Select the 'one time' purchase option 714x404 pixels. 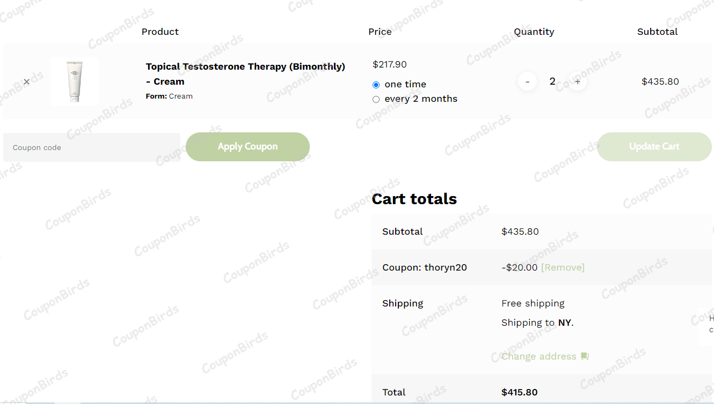tap(376, 85)
